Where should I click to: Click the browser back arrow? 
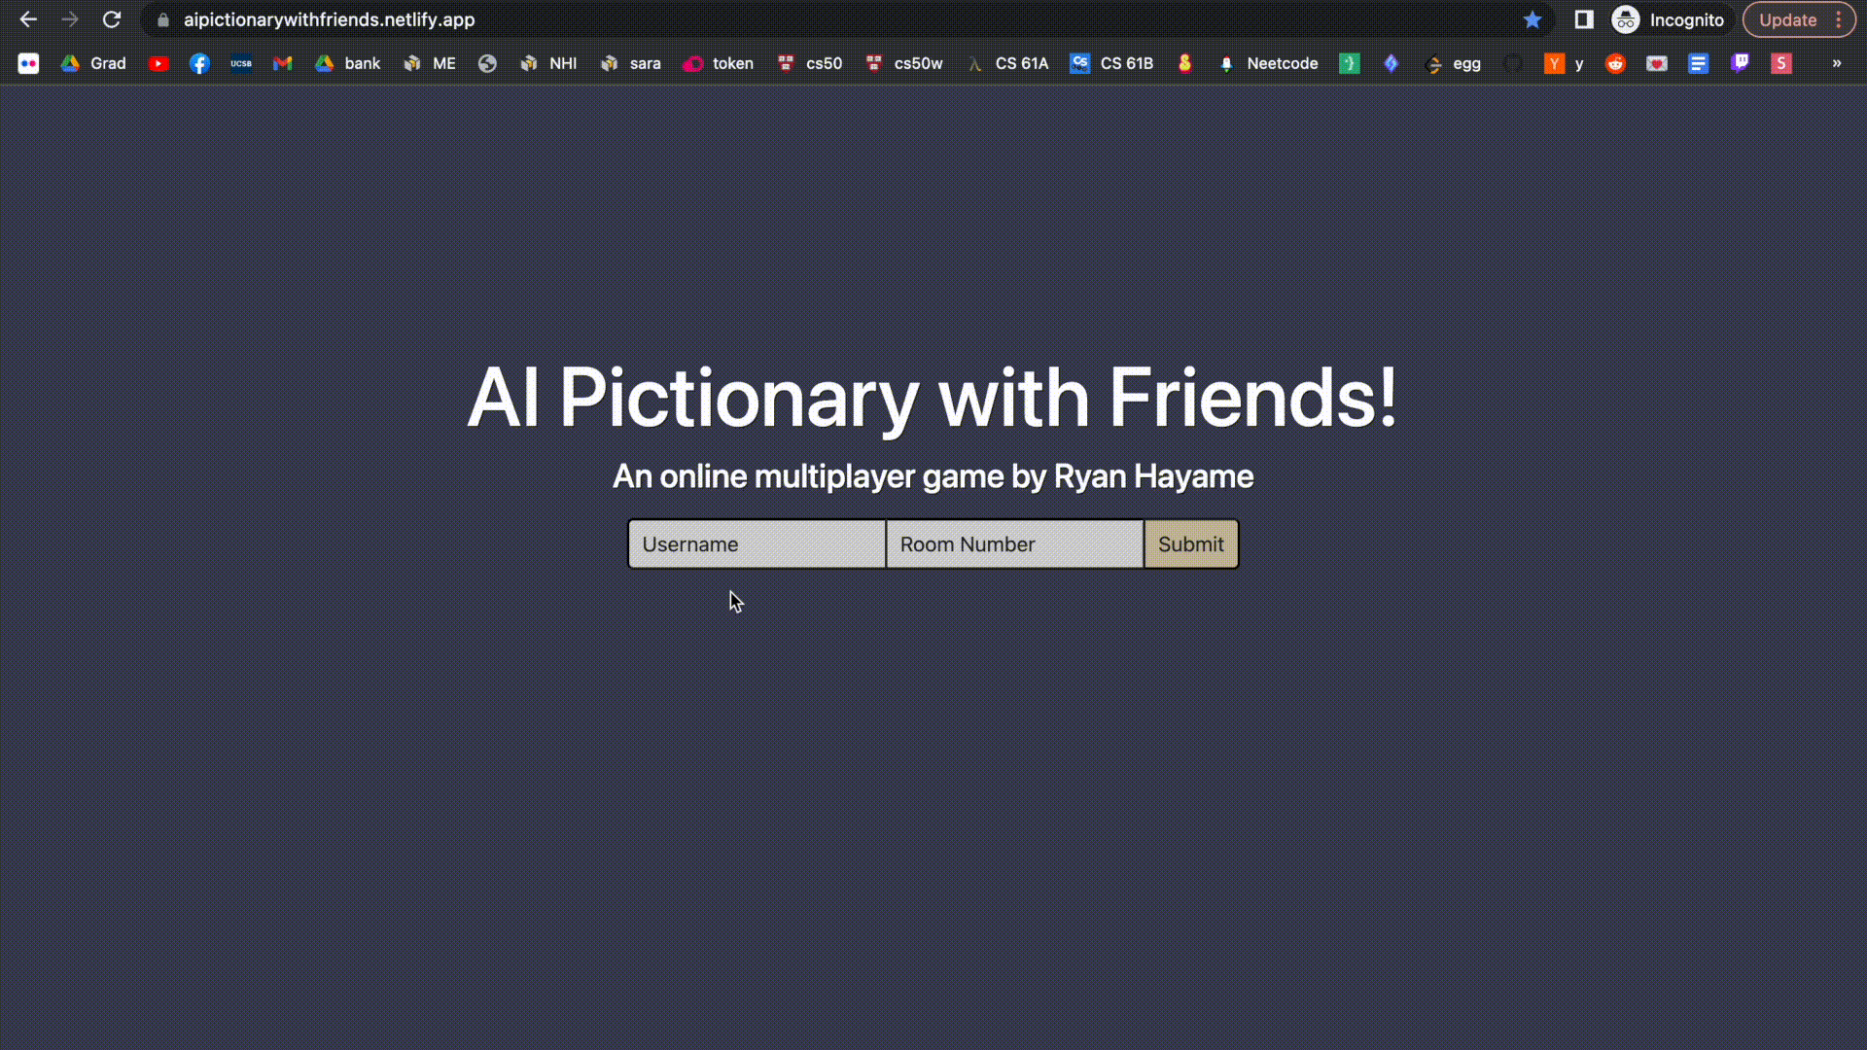tap(28, 19)
